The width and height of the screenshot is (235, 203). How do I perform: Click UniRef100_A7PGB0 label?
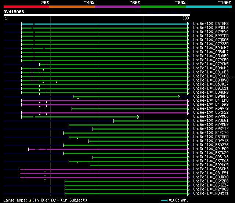click(x=211, y=60)
